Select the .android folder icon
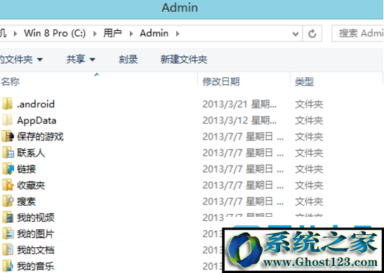 pyautogui.click(x=8, y=104)
